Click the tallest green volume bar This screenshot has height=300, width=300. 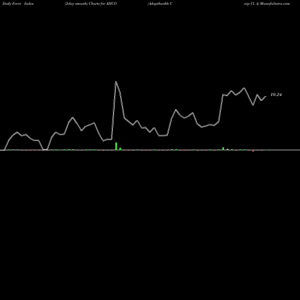(x=116, y=146)
